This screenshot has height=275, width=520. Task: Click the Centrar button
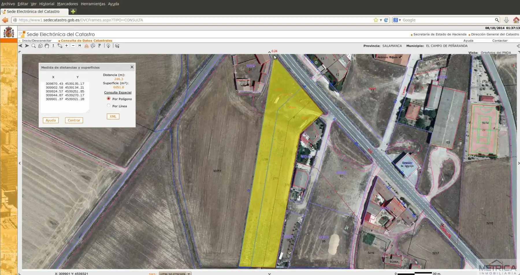click(74, 120)
